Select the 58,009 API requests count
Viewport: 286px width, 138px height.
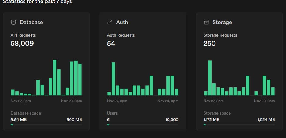tap(22, 44)
